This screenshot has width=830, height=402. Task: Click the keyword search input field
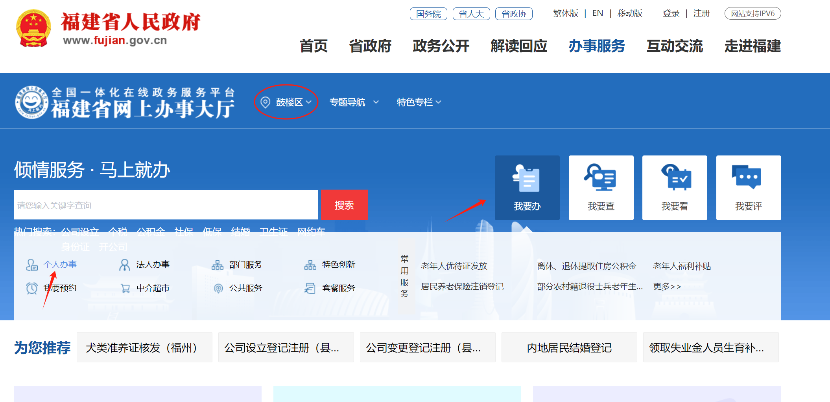pyautogui.click(x=166, y=205)
